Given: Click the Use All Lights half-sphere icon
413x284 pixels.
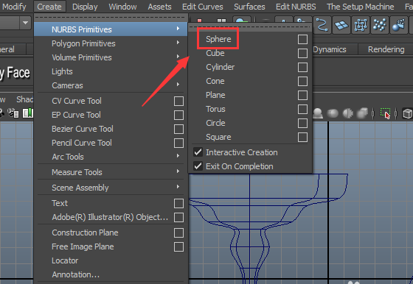Looking at the screenshot, I should click(347, 113).
